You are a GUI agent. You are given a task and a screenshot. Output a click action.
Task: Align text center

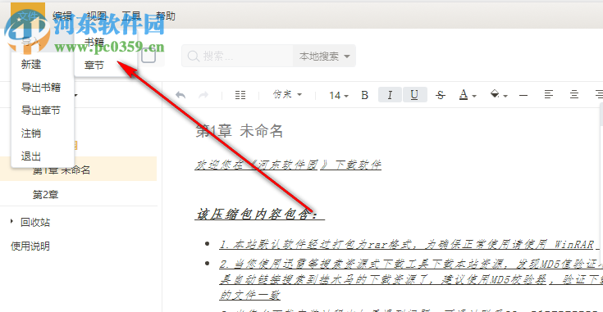[x=574, y=94]
